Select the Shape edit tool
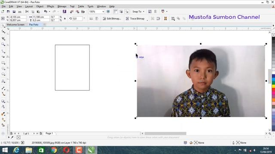Viewport: 275px width, 154px height. 3,32
